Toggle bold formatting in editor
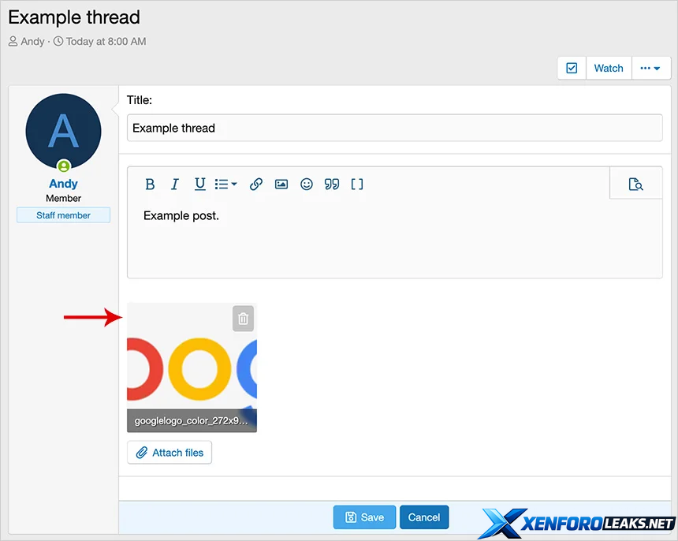 [150, 185]
